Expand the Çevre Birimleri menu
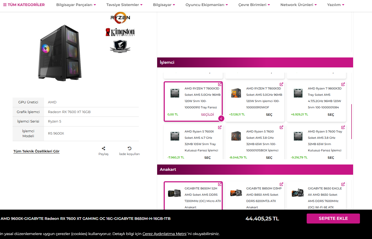The width and height of the screenshot is (372, 239). [x=254, y=5]
